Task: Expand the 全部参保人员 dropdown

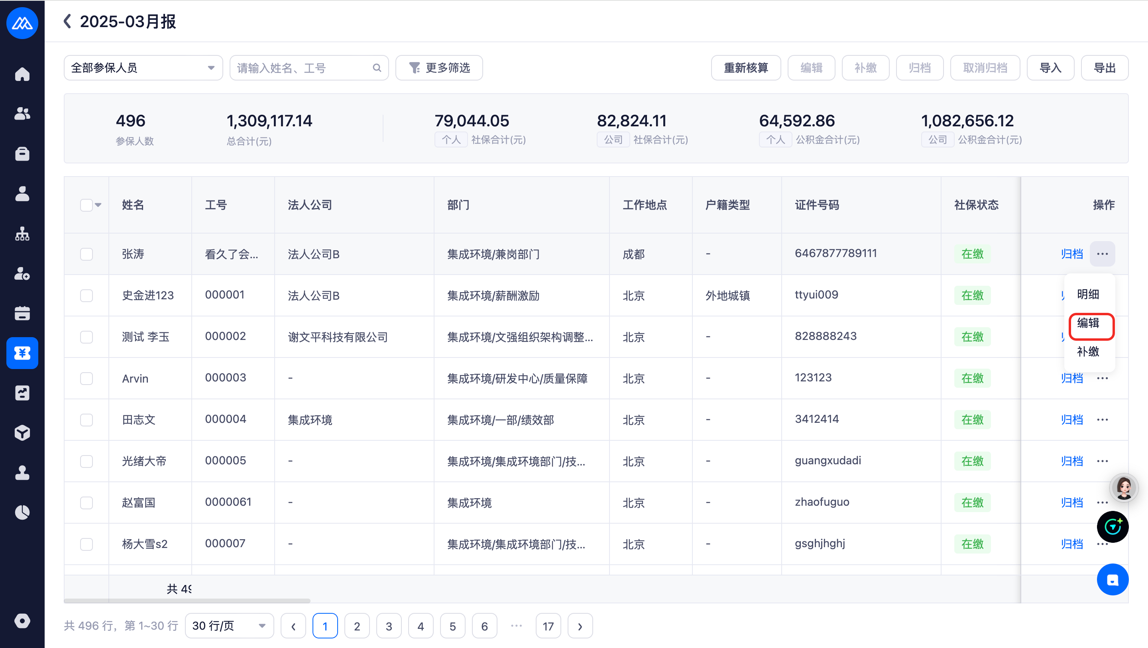Action: pyautogui.click(x=143, y=68)
